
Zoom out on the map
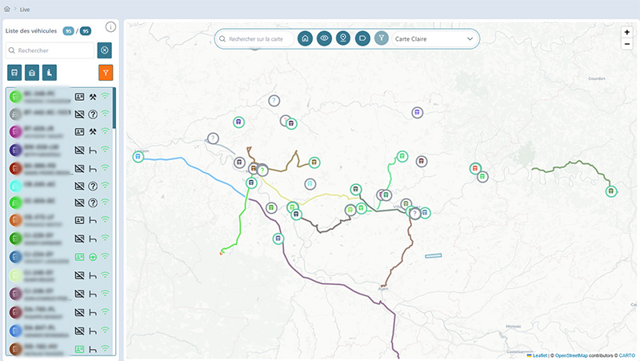626,43
